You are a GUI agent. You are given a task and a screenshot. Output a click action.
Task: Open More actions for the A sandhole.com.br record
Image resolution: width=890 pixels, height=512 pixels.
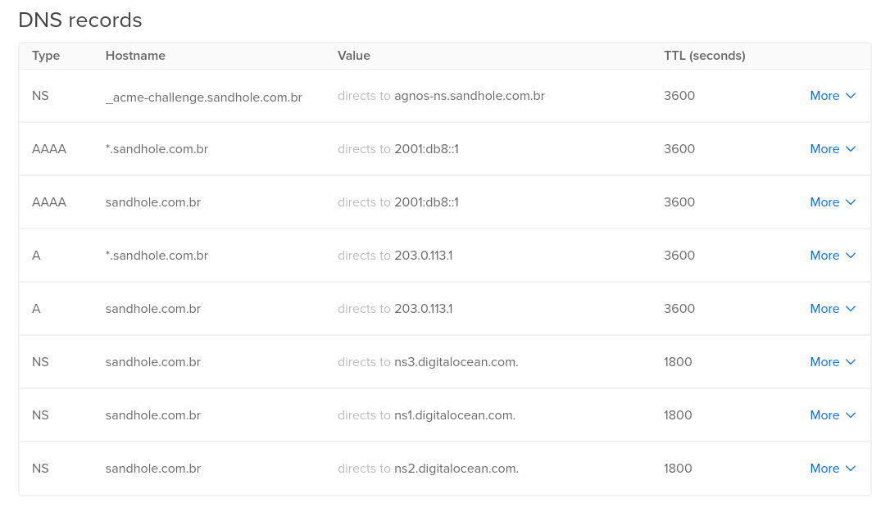click(x=824, y=309)
